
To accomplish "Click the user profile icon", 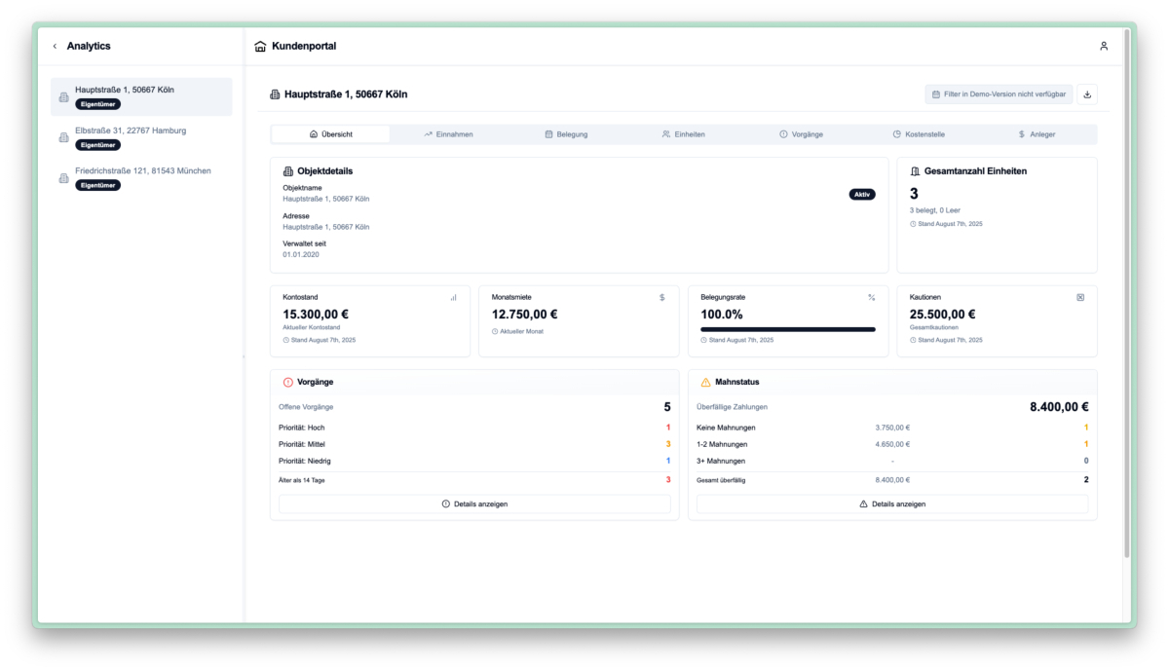I will tap(1104, 46).
